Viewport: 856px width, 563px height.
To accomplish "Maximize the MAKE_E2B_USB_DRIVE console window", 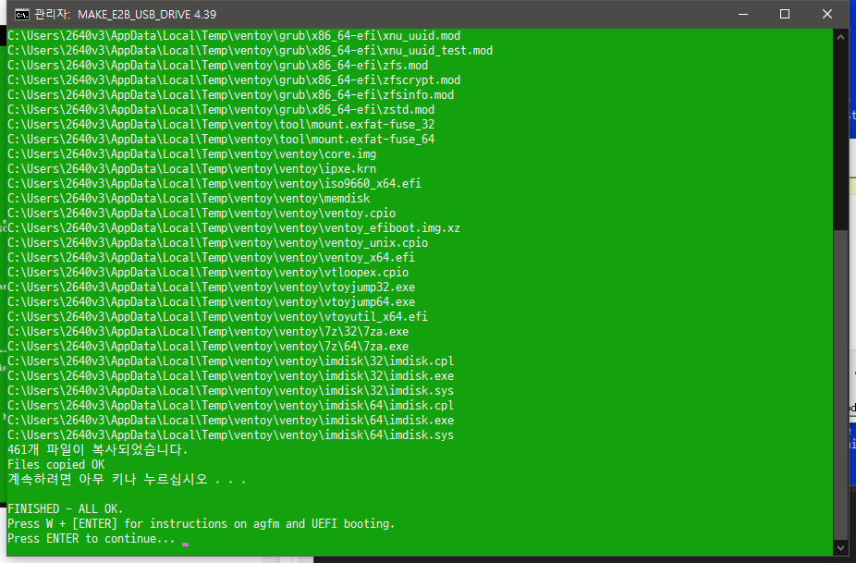I will pos(785,14).
